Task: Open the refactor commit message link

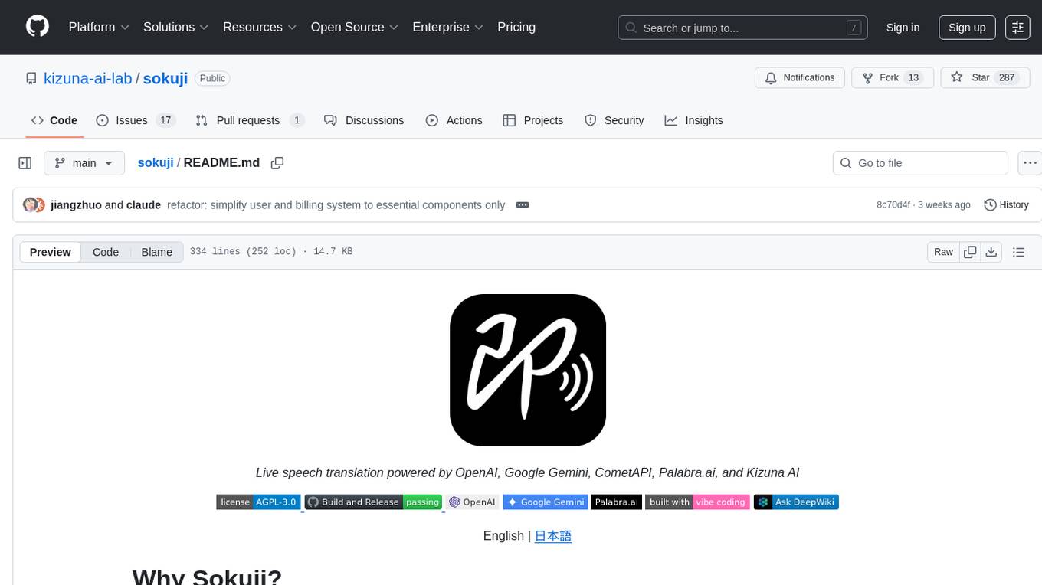Action: [336, 204]
